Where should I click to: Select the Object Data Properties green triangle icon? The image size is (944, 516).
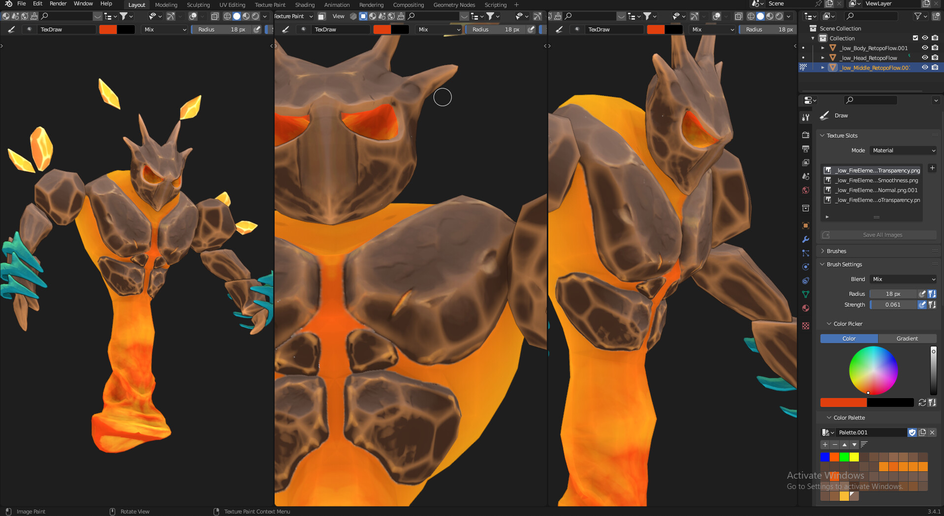tap(806, 294)
